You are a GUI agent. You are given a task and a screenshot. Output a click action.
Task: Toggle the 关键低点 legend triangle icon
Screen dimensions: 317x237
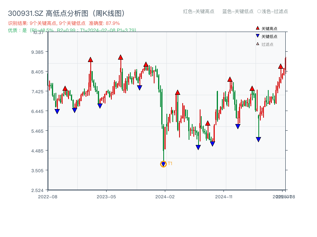pos(258,36)
